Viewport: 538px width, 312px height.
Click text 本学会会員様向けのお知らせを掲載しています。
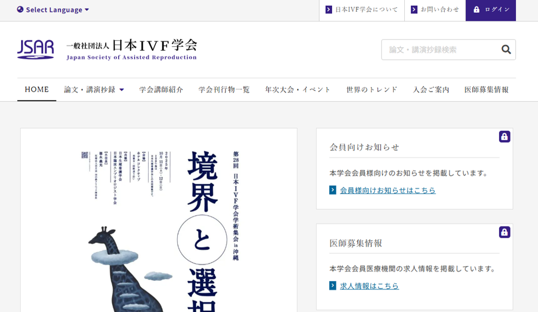click(409, 173)
